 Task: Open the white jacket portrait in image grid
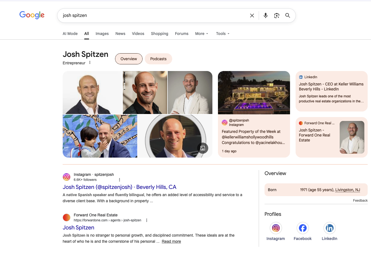pyautogui.click(x=190, y=92)
